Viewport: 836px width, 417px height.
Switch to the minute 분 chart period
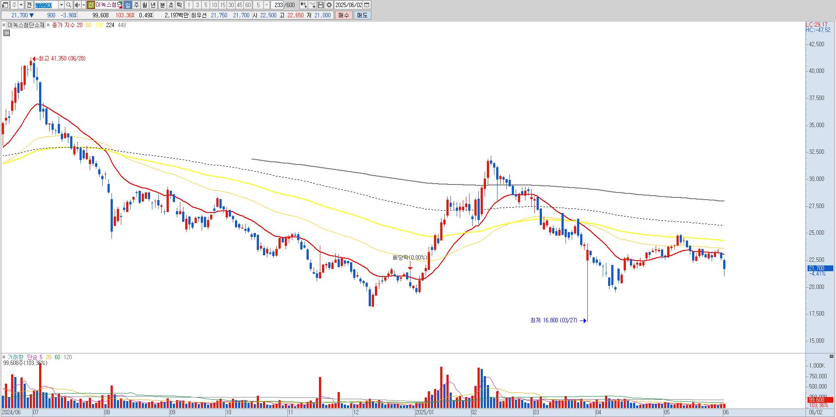pos(162,5)
